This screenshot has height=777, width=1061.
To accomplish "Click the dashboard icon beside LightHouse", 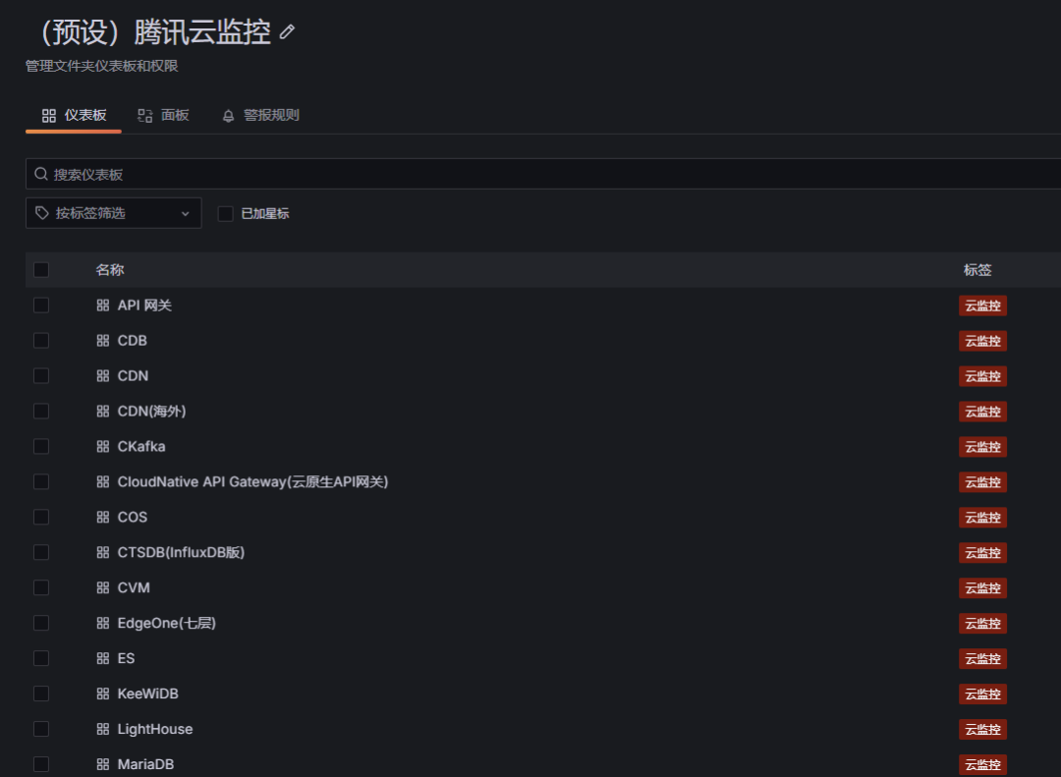I will tap(103, 729).
